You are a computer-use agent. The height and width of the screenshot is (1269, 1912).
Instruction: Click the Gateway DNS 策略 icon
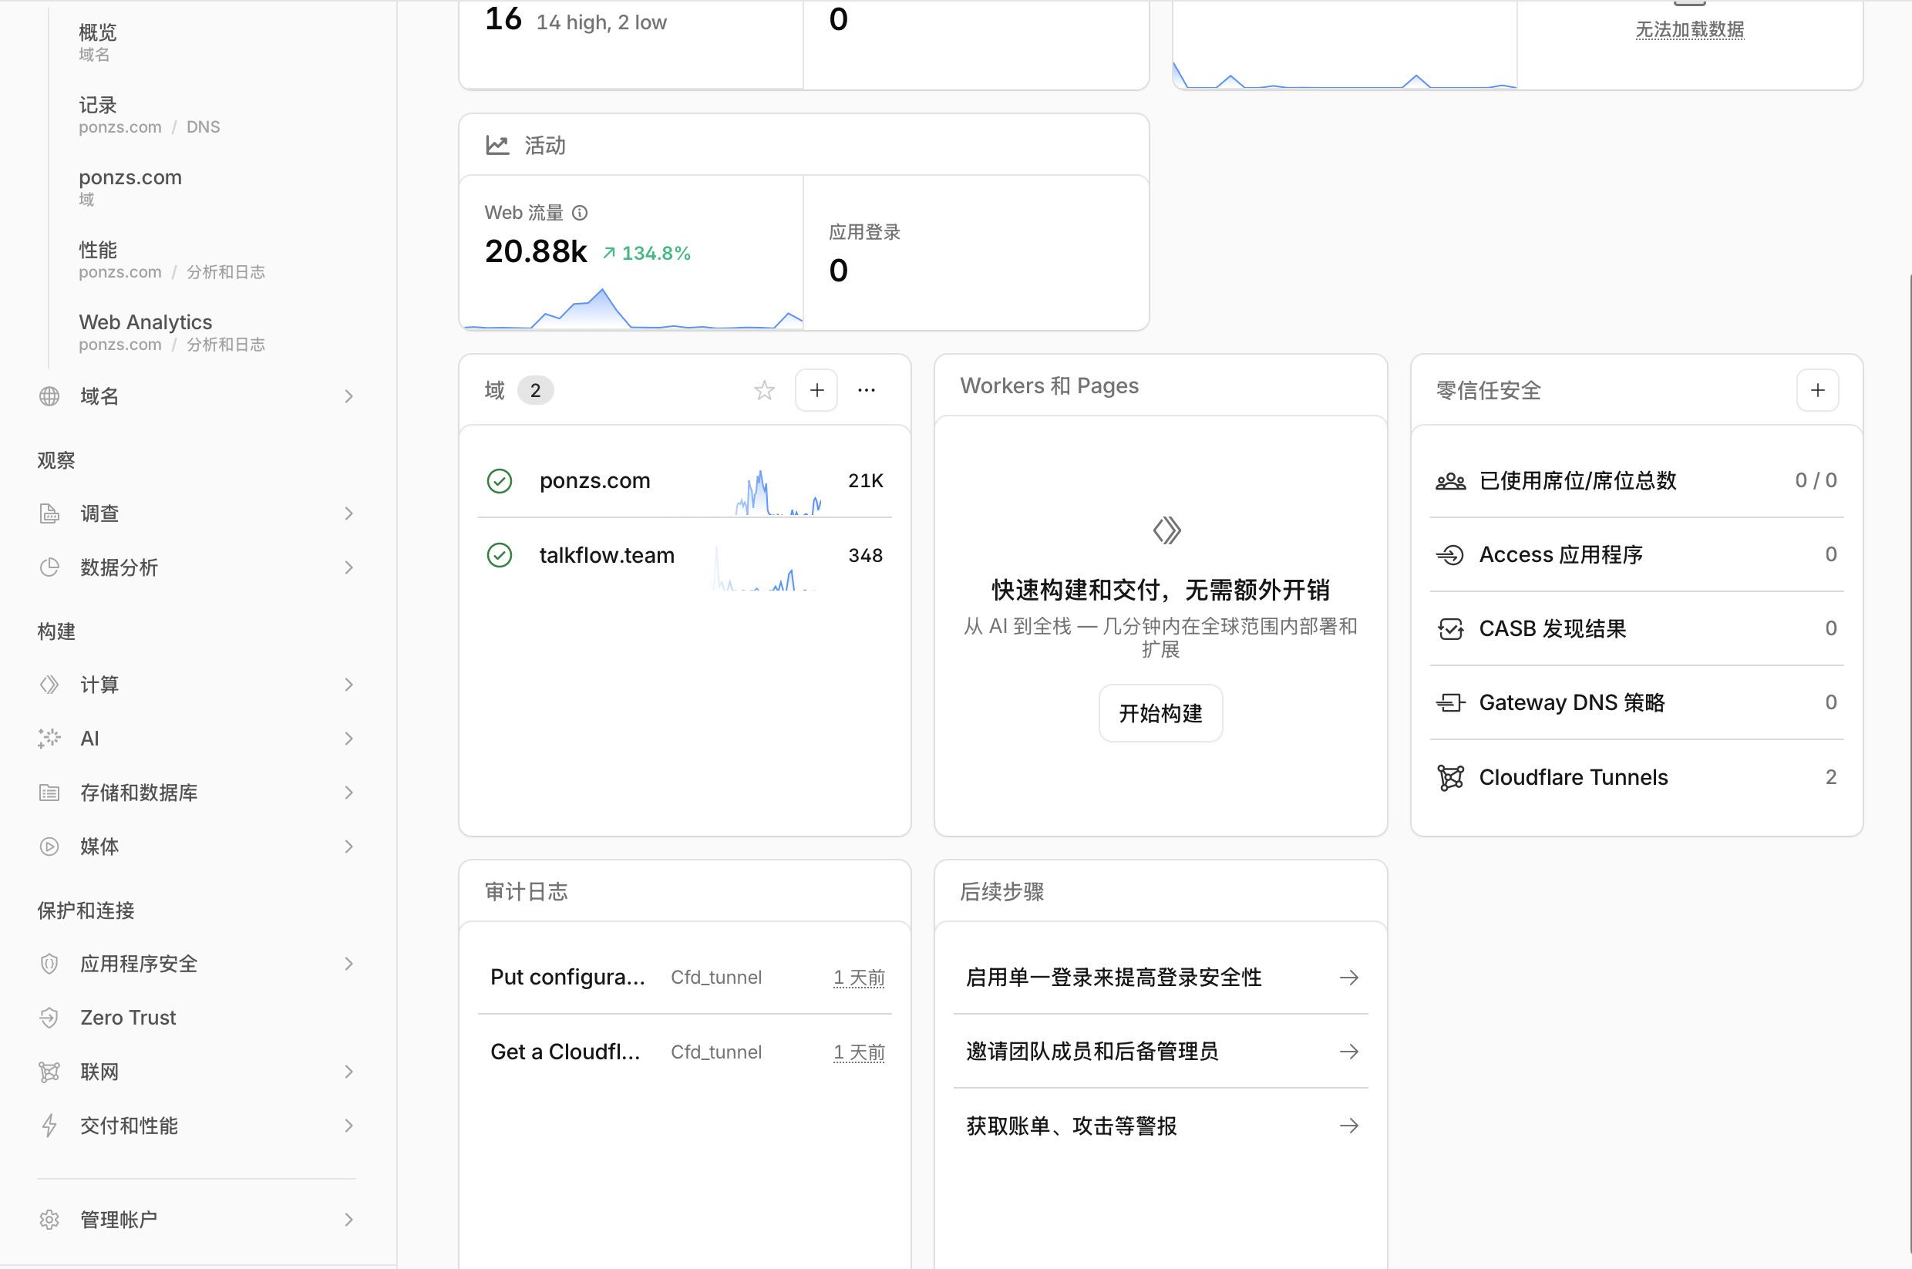(x=1450, y=702)
